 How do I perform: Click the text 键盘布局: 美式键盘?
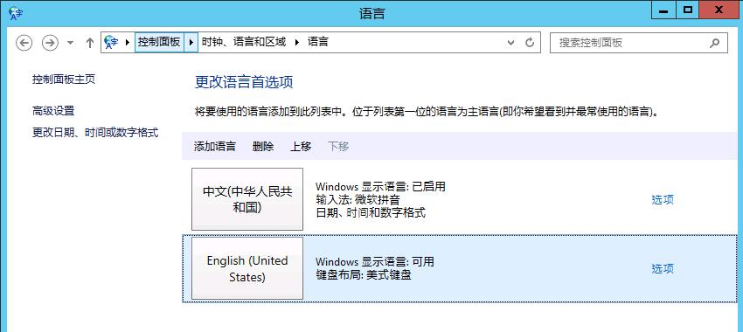click(x=364, y=274)
